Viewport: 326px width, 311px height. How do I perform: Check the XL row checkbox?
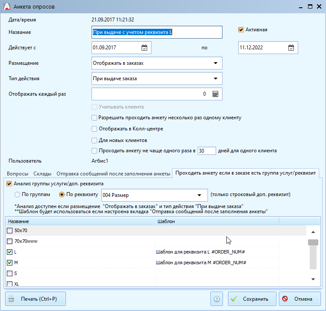[9, 284]
